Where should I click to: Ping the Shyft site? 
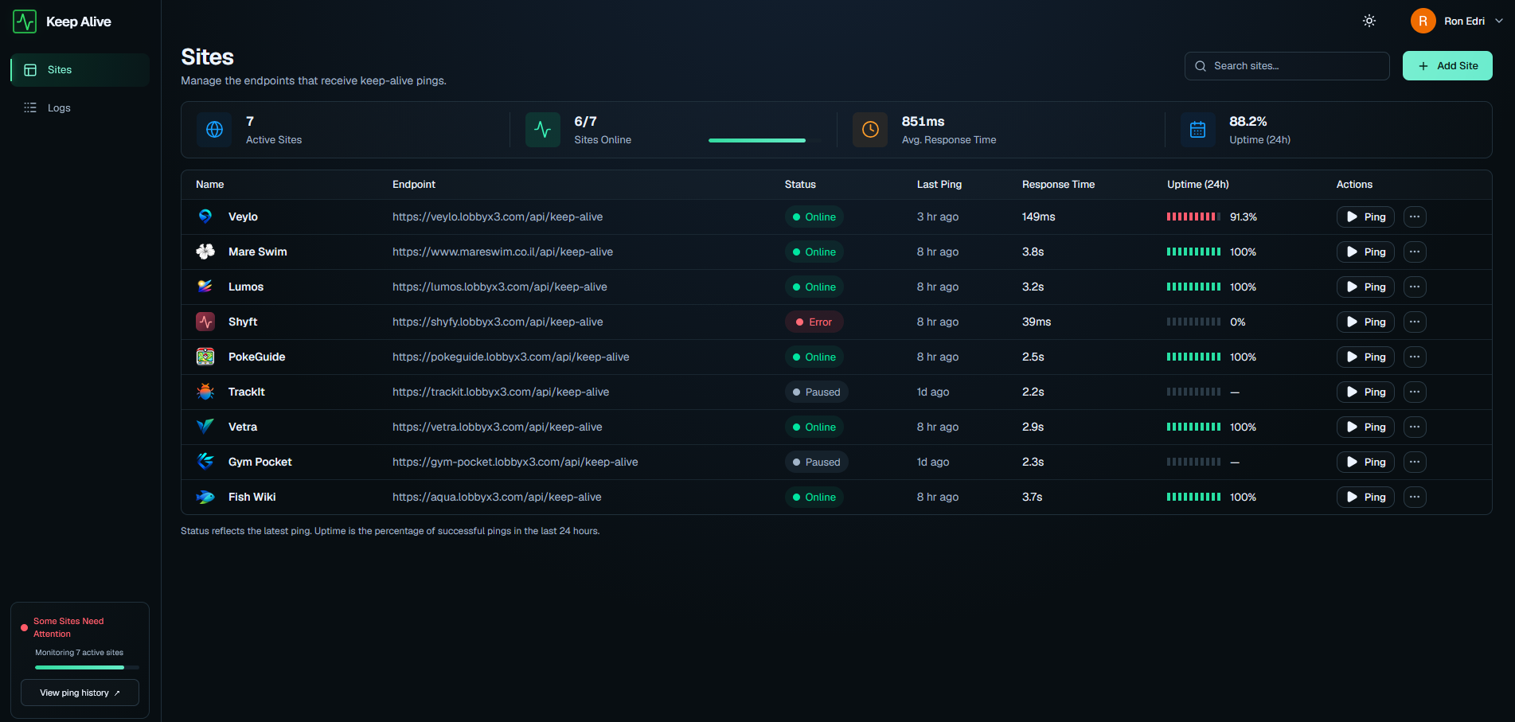[x=1365, y=322]
